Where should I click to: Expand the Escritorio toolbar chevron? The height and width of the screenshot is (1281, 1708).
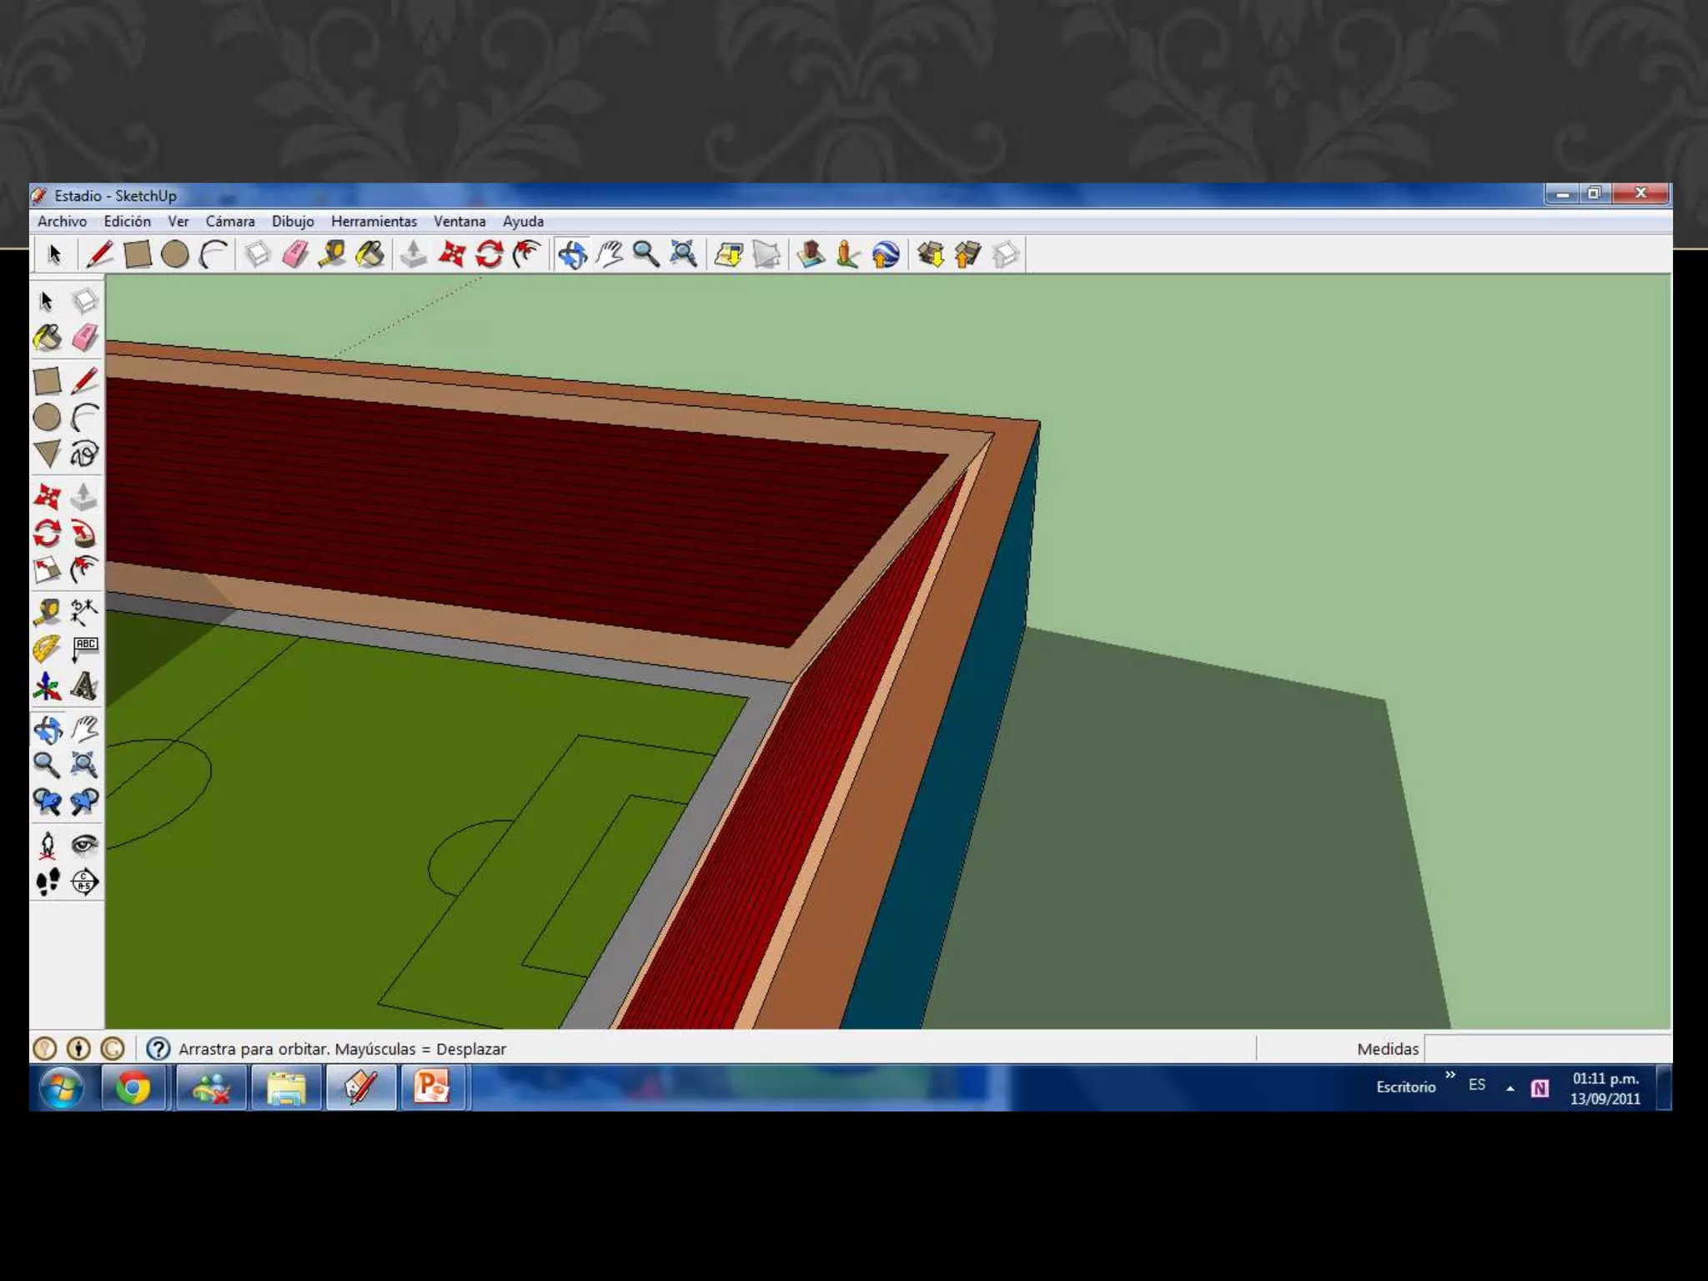tap(1450, 1075)
